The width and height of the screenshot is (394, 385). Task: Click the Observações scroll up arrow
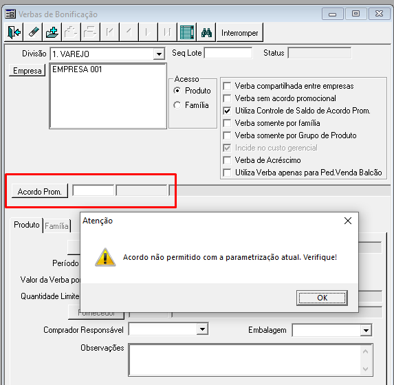pyautogui.click(x=366, y=351)
